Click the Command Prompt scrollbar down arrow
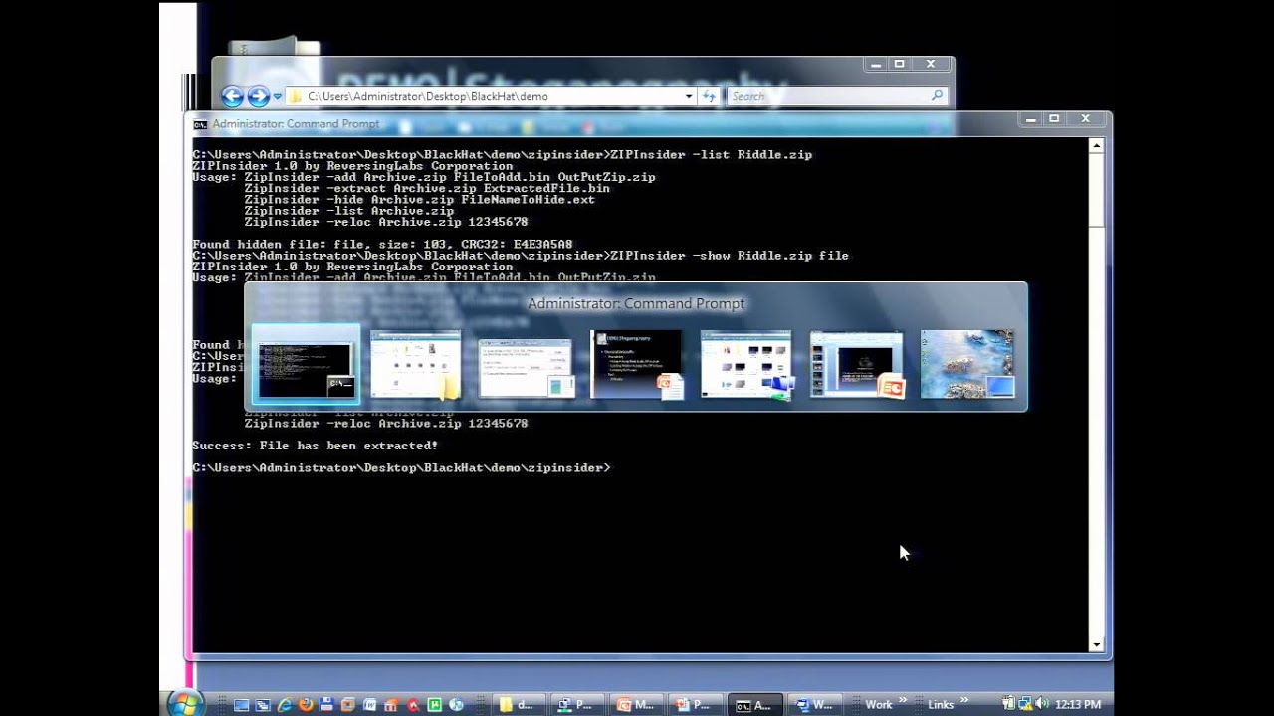This screenshot has height=716, width=1274. click(1096, 644)
